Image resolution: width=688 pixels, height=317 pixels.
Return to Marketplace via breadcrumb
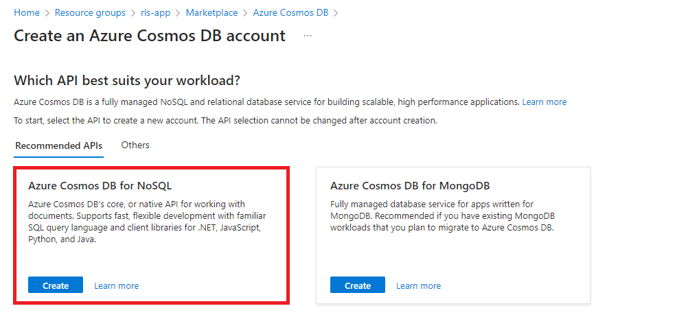click(211, 13)
